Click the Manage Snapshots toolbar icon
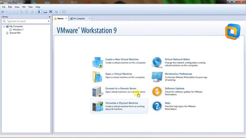The height and width of the screenshot is (138, 246). click(32, 12)
